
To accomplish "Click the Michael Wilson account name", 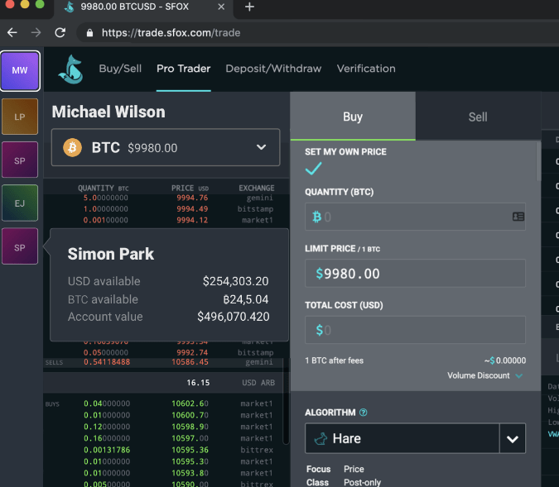I will tap(108, 112).
